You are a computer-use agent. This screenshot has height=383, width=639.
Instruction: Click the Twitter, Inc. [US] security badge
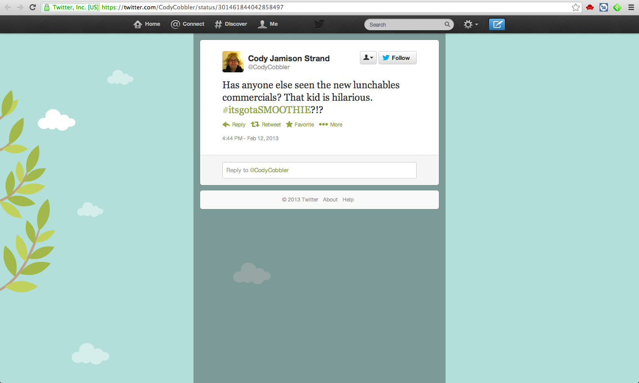pos(71,7)
